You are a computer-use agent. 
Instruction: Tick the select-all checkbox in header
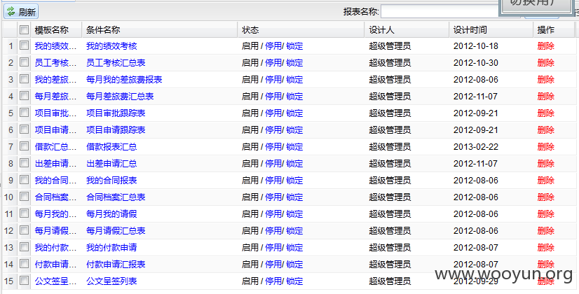(x=24, y=29)
